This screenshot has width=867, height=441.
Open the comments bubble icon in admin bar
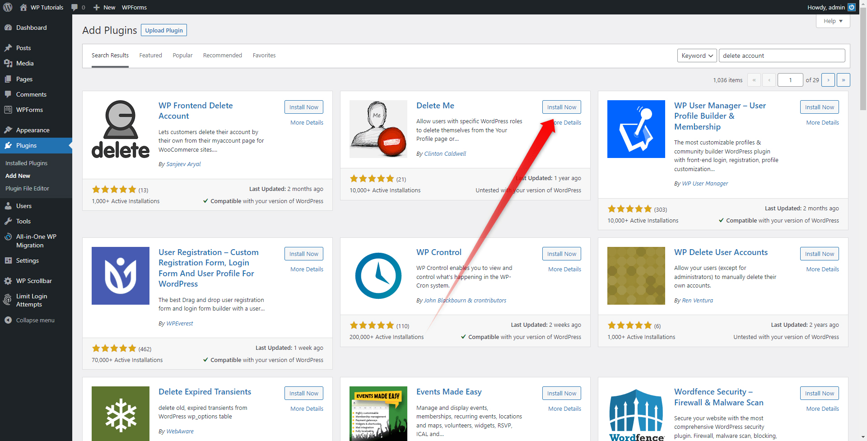[75, 7]
